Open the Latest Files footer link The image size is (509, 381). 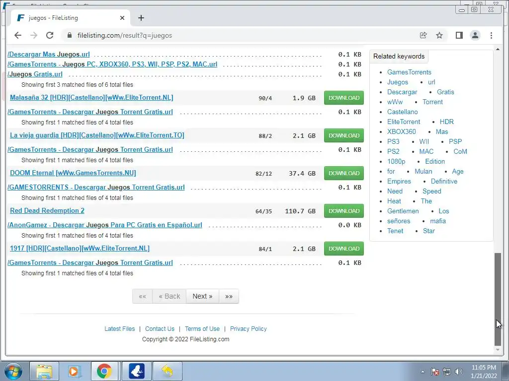click(x=119, y=329)
